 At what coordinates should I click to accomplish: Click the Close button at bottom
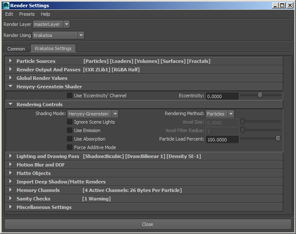point(148,224)
